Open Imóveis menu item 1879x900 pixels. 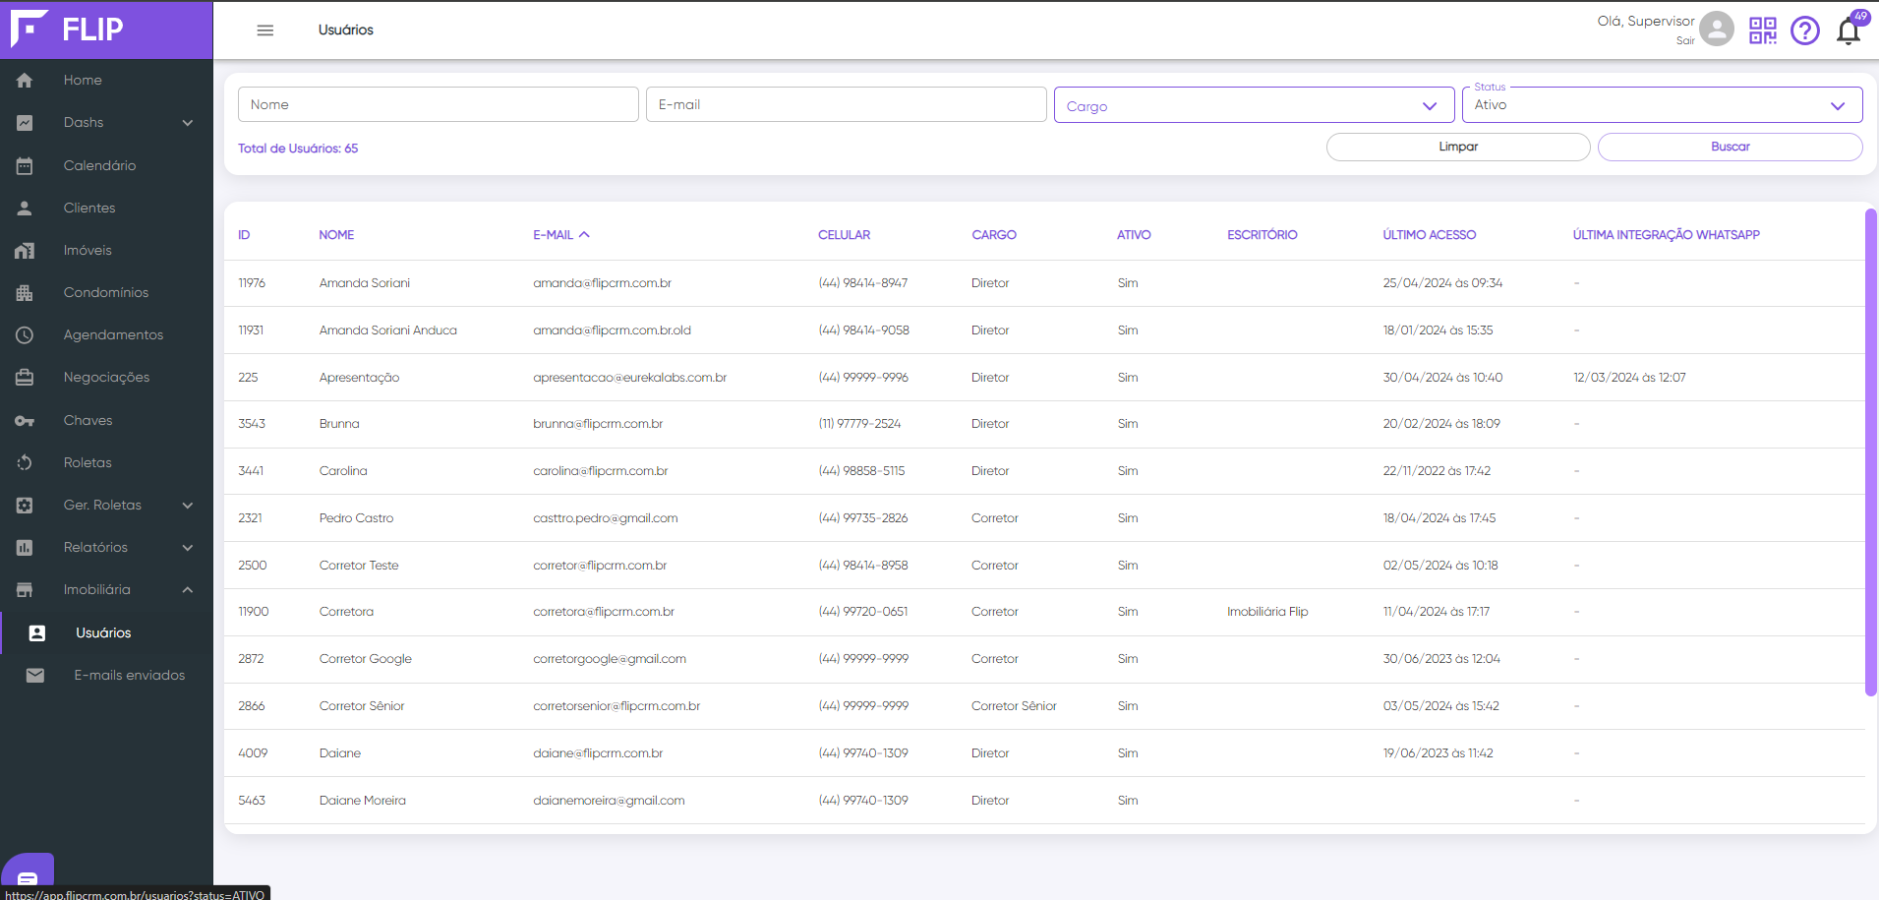pos(88,251)
